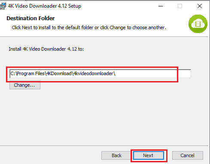Click the film strip symbol inside the cloud logo
The height and width of the screenshot is (164, 210).
pyautogui.click(x=198, y=24)
